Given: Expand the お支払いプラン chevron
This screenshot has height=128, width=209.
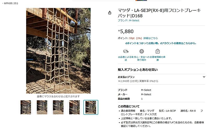Looking at the screenshot, I should pyautogui.click(x=204, y=77).
